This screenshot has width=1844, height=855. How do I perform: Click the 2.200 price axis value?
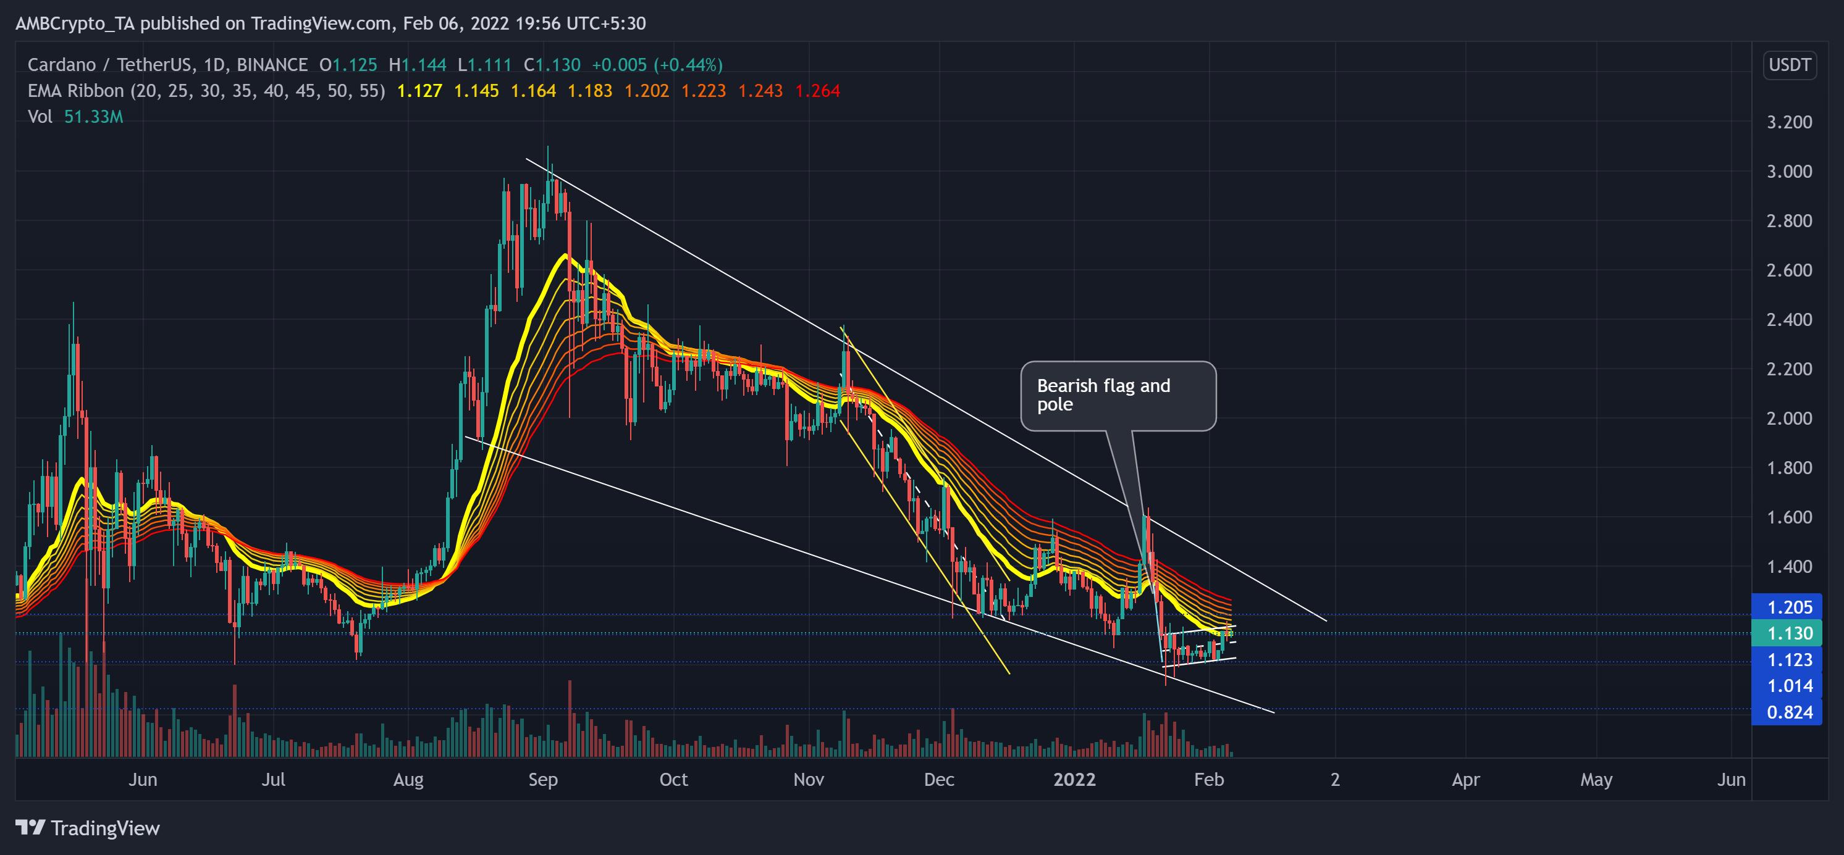(x=1789, y=369)
